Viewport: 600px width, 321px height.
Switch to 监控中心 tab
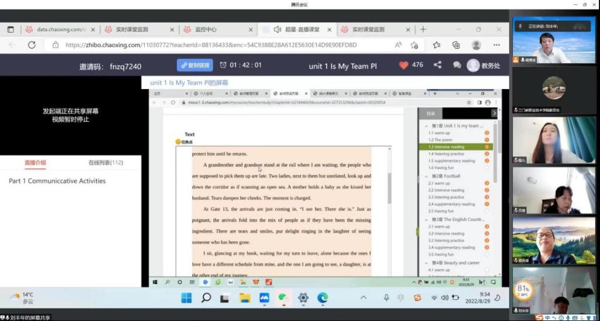(x=217, y=29)
